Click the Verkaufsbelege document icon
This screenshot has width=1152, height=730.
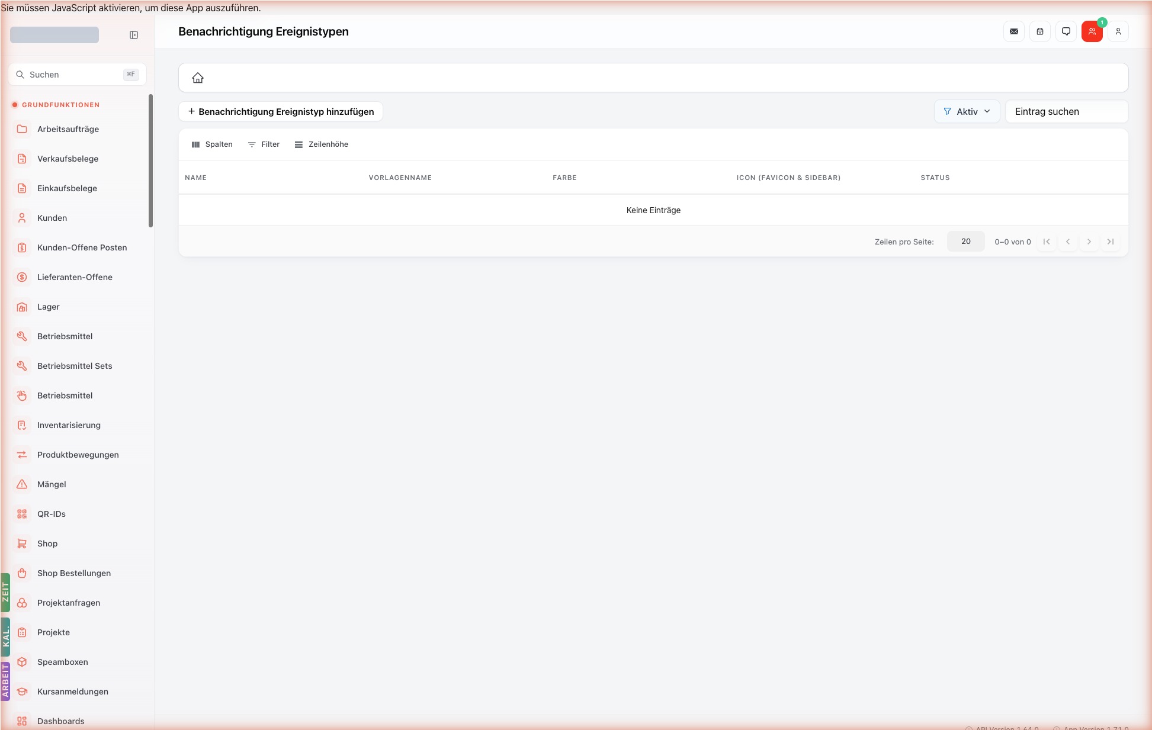(x=22, y=159)
